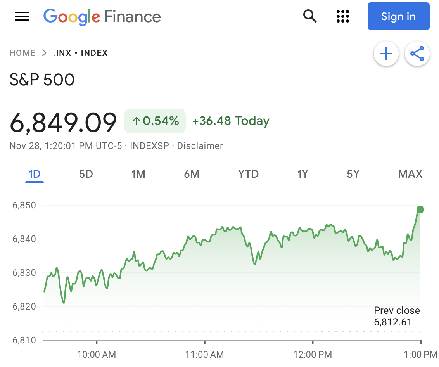Share the S&P 500 page
This screenshot has width=439, height=367.
pyautogui.click(x=417, y=54)
